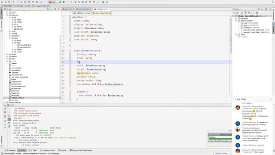
Task: Collapse the resources folder in Project tree
Action: tap(7, 15)
